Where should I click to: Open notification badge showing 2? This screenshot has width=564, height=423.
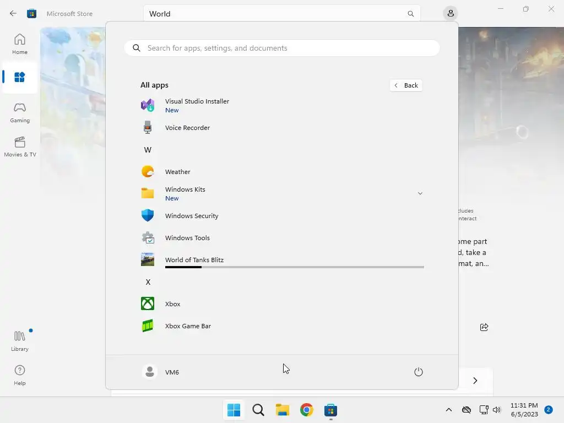[x=549, y=410]
